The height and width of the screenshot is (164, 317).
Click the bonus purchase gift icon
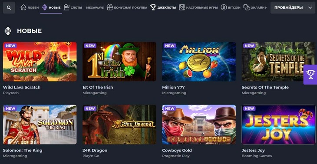point(110,8)
